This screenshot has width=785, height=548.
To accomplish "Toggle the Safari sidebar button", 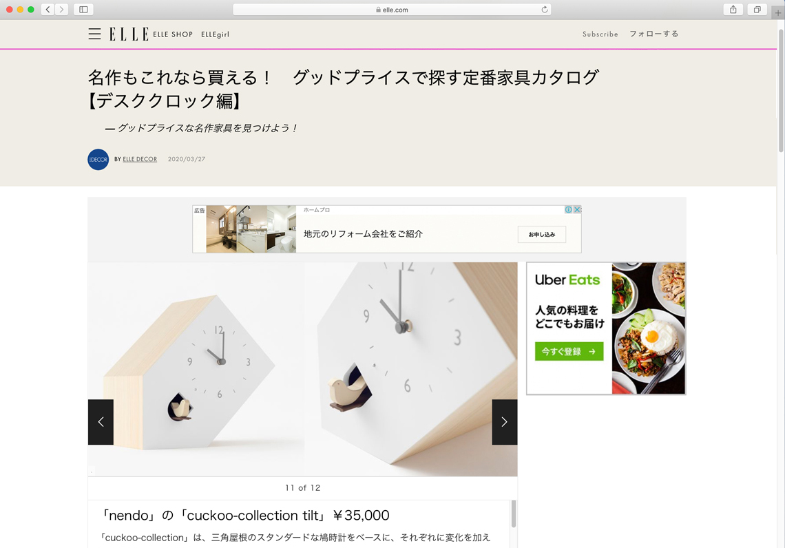I will click(x=83, y=10).
